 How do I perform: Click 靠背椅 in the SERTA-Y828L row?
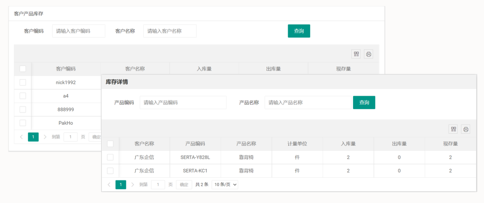pos(246,157)
